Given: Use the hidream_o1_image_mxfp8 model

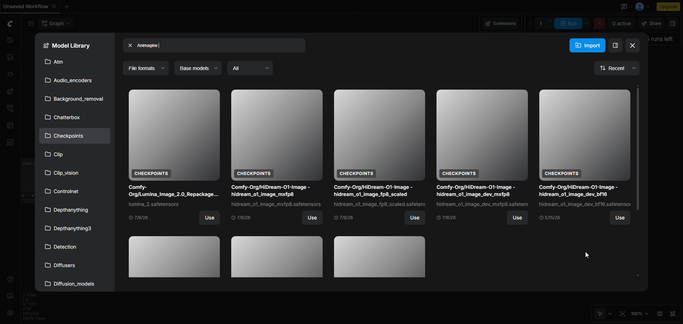Looking at the screenshot, I should point(312,218).
